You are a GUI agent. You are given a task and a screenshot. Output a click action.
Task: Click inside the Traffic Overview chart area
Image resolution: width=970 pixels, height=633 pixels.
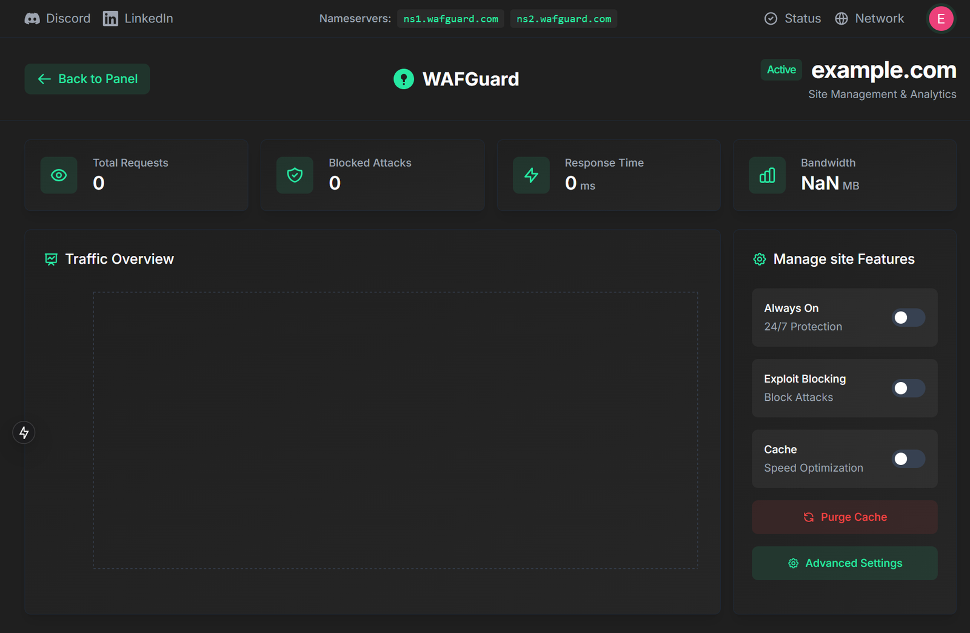(395, 430)
